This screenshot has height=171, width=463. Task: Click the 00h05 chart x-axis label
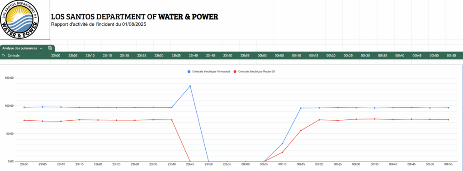(x=264, y=164)
